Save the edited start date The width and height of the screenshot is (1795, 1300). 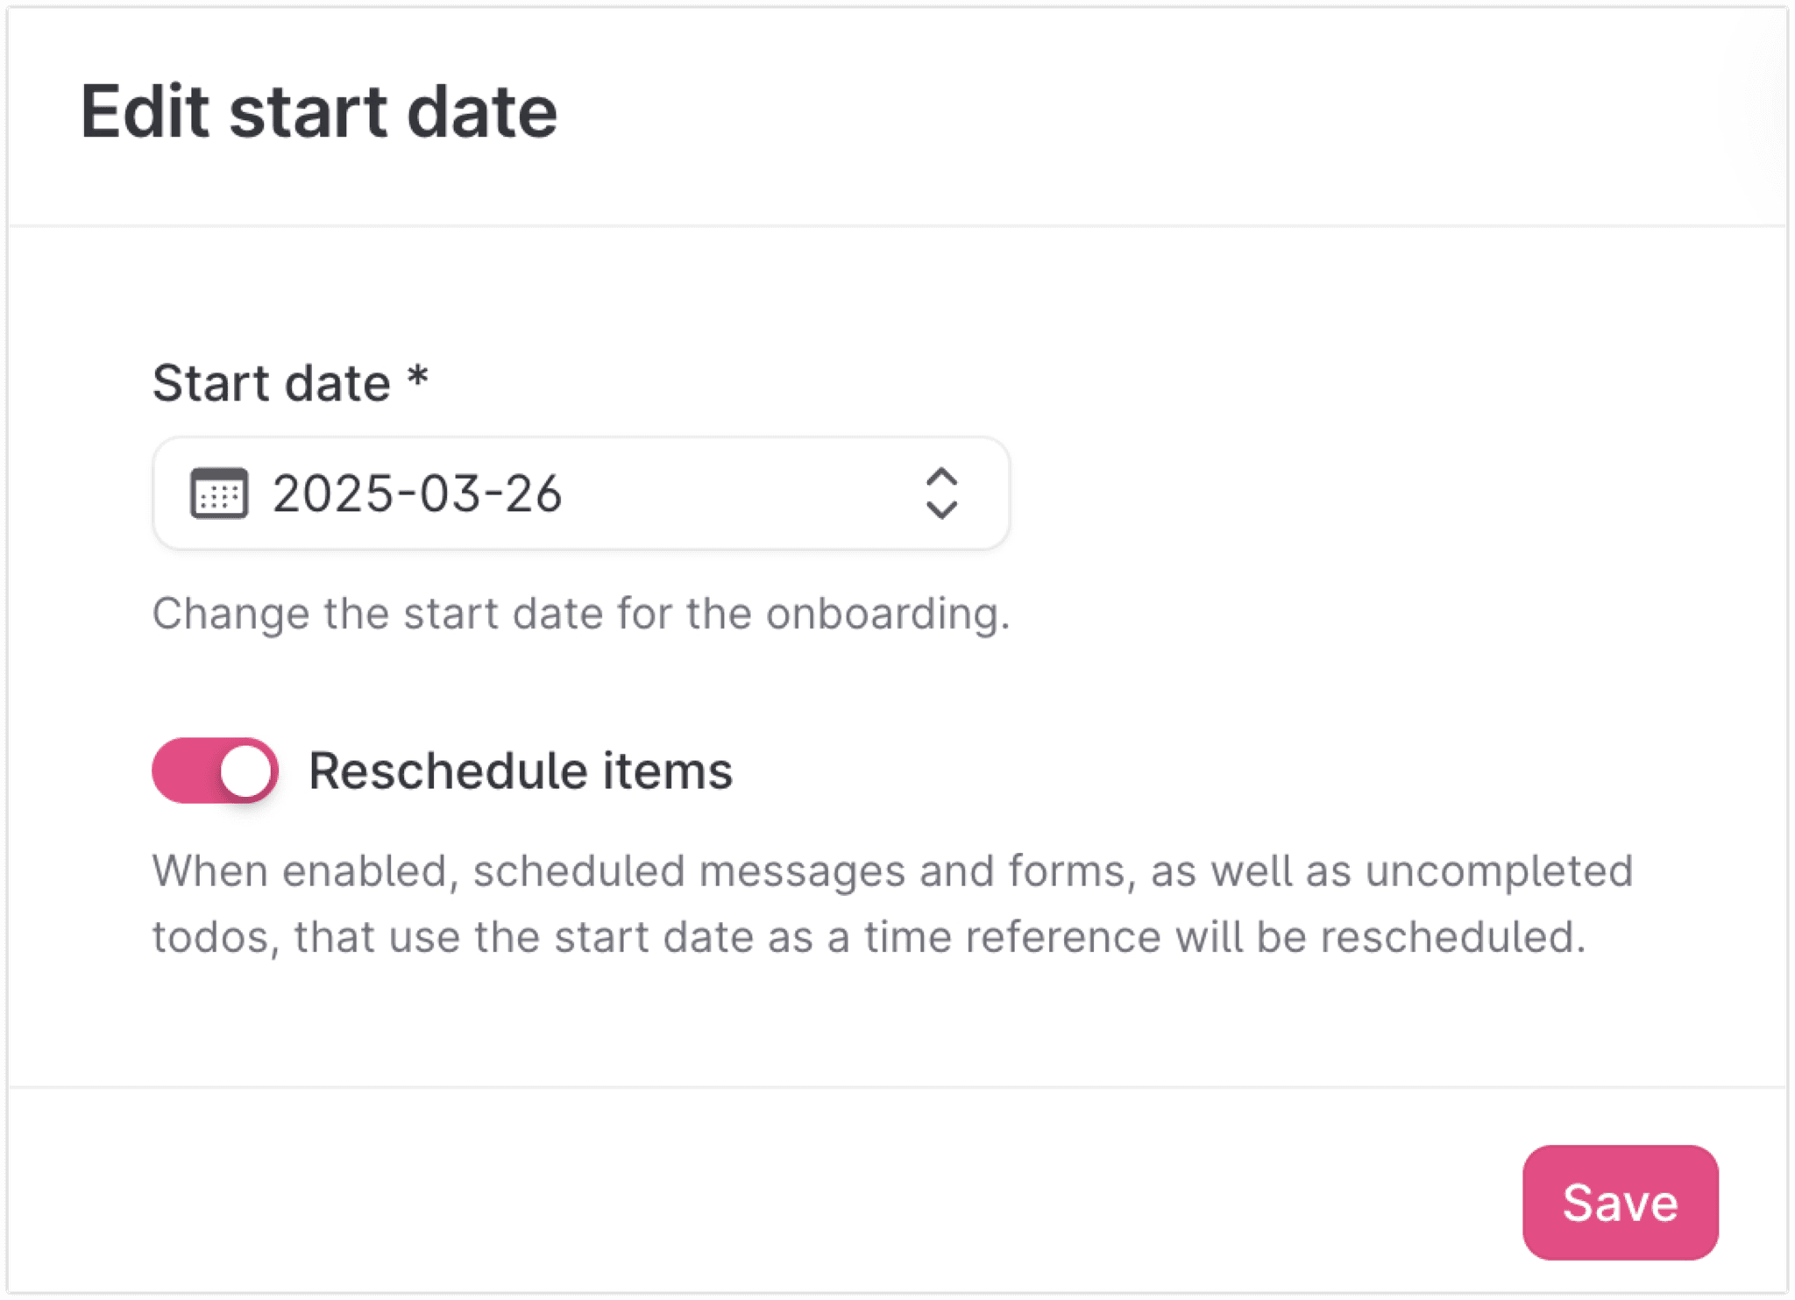[1620, 1202]
